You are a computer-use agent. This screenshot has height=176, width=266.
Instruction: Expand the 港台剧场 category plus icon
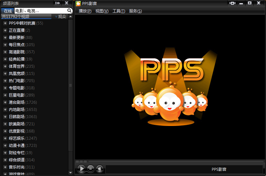tap(5, 102)
